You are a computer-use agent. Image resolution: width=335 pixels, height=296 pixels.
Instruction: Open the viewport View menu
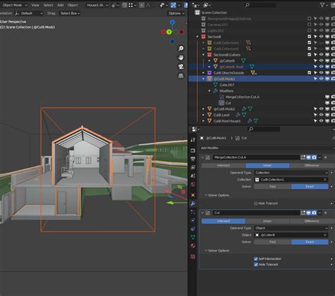click(35, 5)
